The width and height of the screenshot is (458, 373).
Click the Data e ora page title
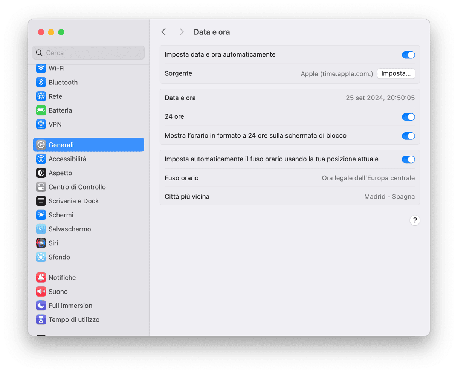point(212,32)
